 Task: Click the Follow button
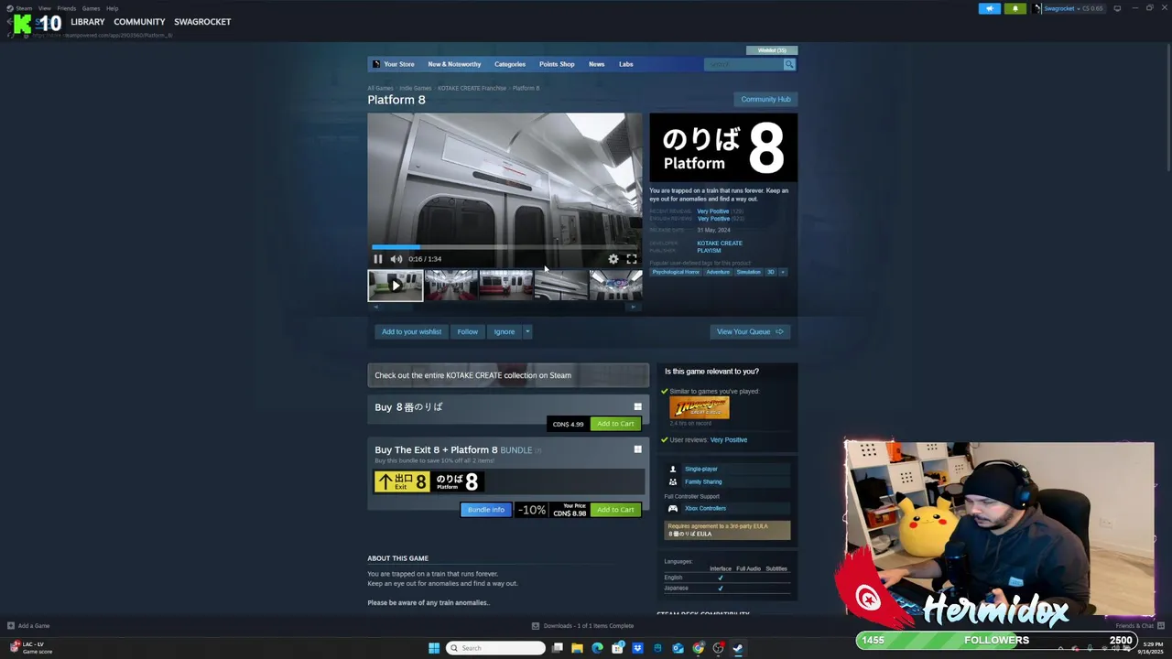(x=467, y=331)
